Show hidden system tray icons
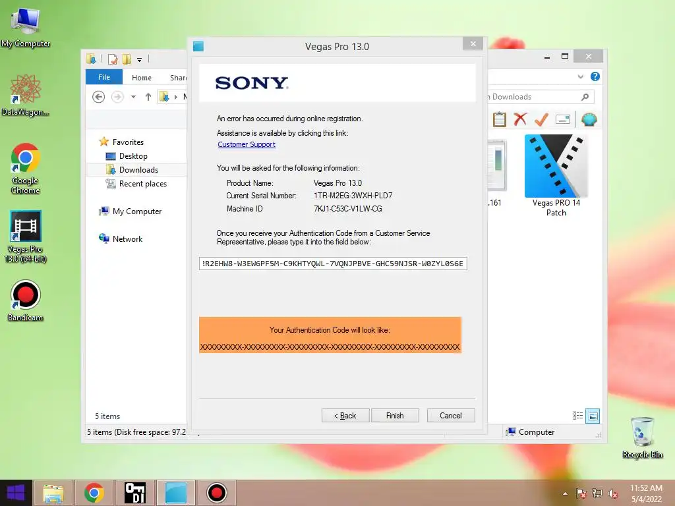The image size is (675, 506). click(x=565, y=493)
